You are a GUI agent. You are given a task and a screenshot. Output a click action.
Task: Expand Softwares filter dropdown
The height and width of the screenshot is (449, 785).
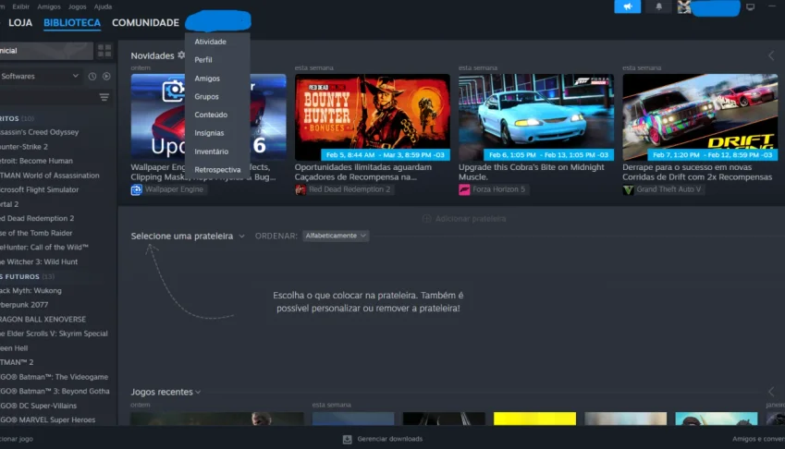76,76
